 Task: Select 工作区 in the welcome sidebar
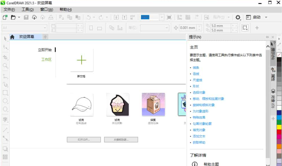tap(46, 60)
